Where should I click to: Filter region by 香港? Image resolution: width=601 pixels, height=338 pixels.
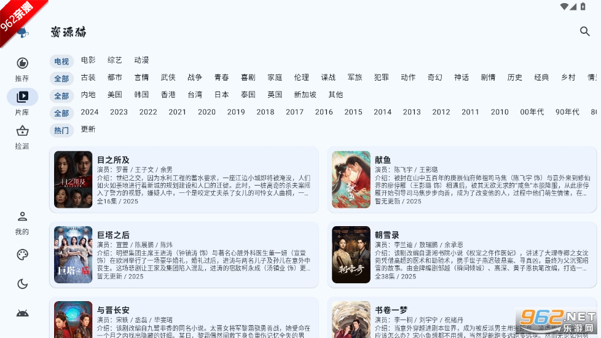[x=168, y=95]
